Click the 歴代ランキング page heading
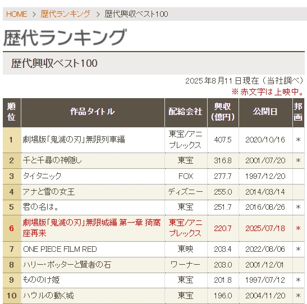This screenshot has height=304, width=307. [65, 38]
